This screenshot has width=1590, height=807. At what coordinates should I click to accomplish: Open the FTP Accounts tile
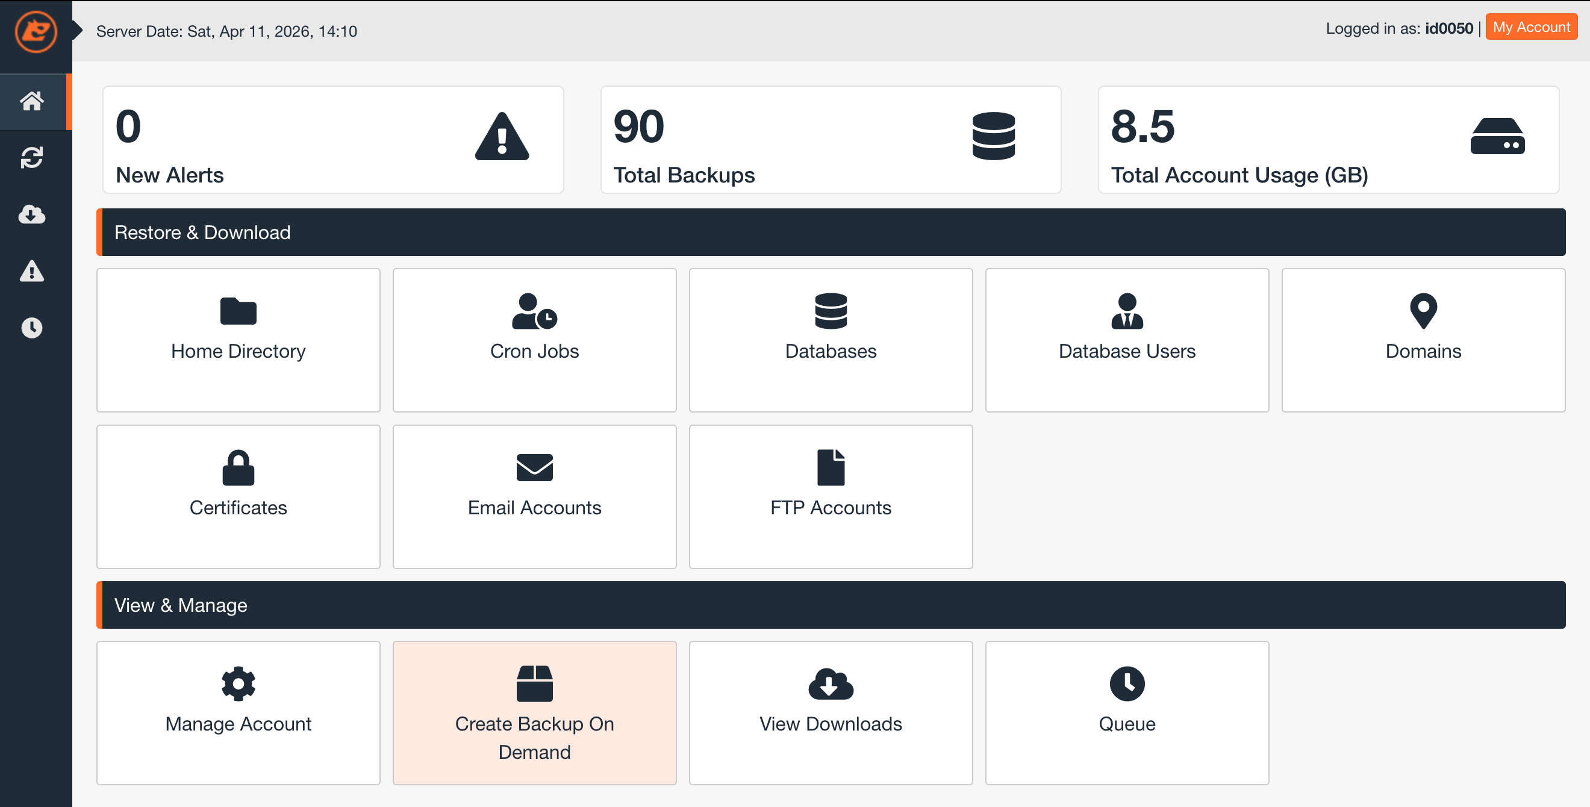(831, 497)
